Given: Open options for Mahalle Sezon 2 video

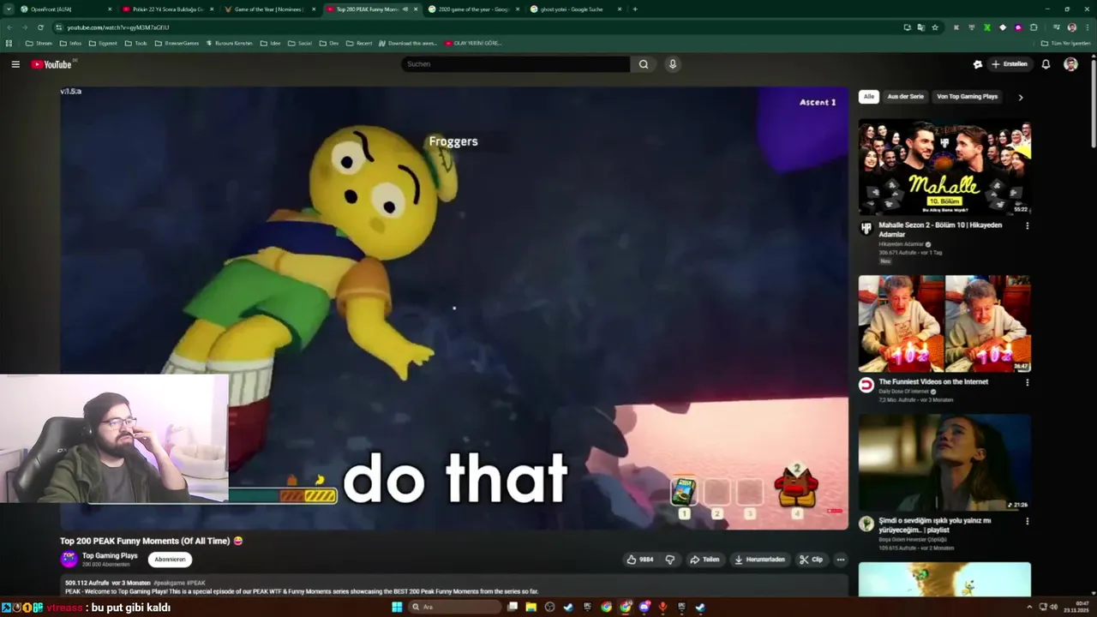Looking at the screenshot, I should pos(1027,226).
